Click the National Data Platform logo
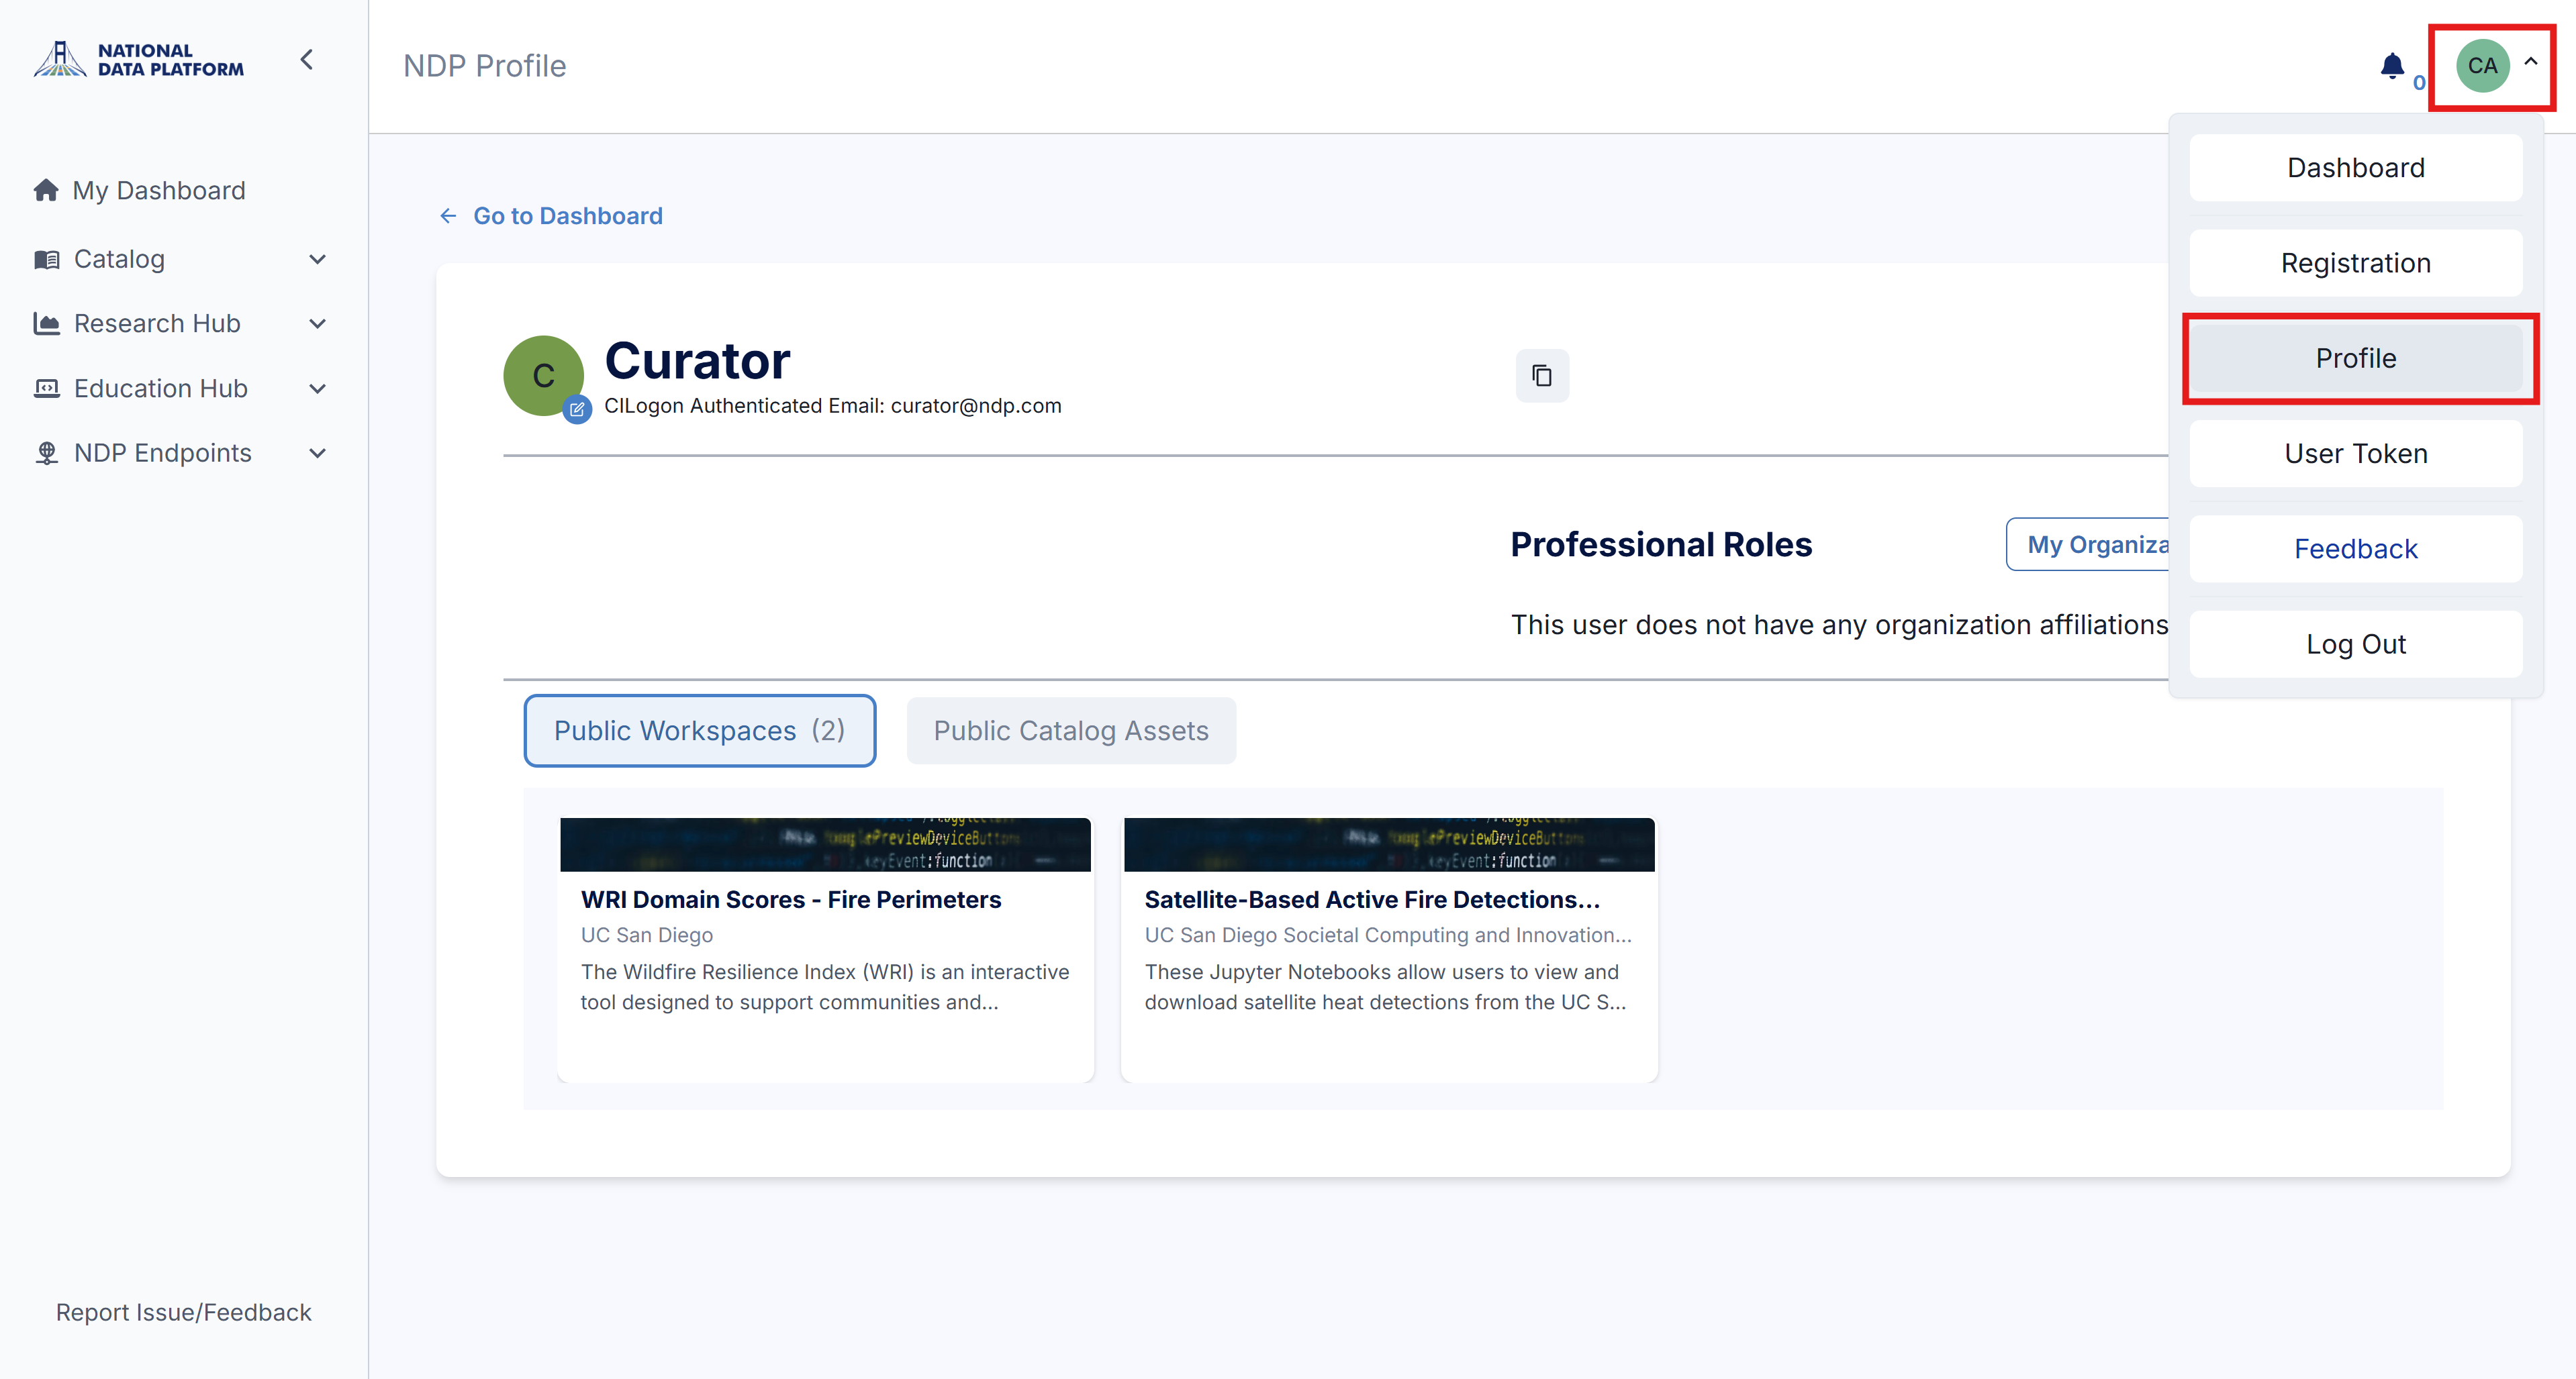The image size is (2576, 1379). pos(139,60)
